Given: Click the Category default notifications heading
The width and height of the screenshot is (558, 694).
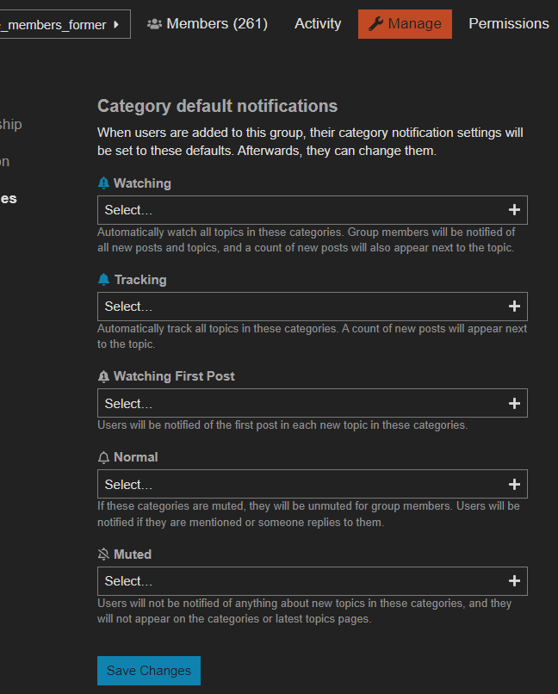Looking at the screenshot, I should [217, 106].
